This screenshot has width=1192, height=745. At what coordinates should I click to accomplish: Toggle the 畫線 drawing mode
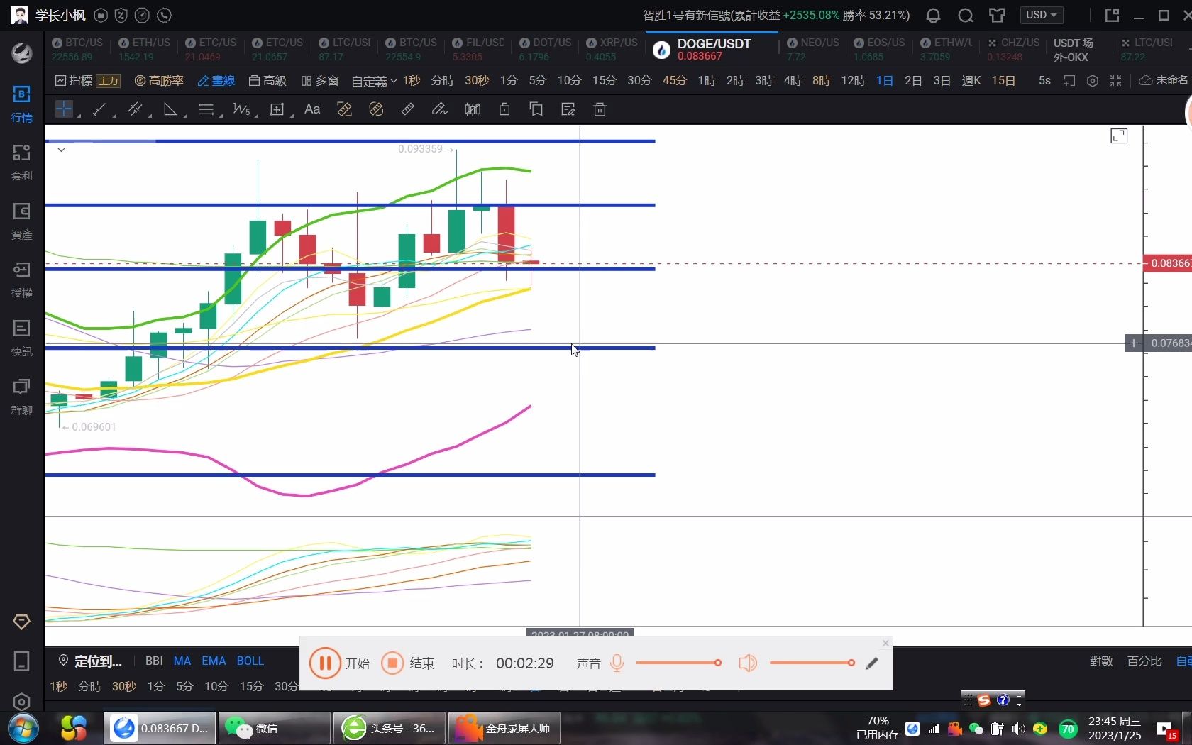216,81
